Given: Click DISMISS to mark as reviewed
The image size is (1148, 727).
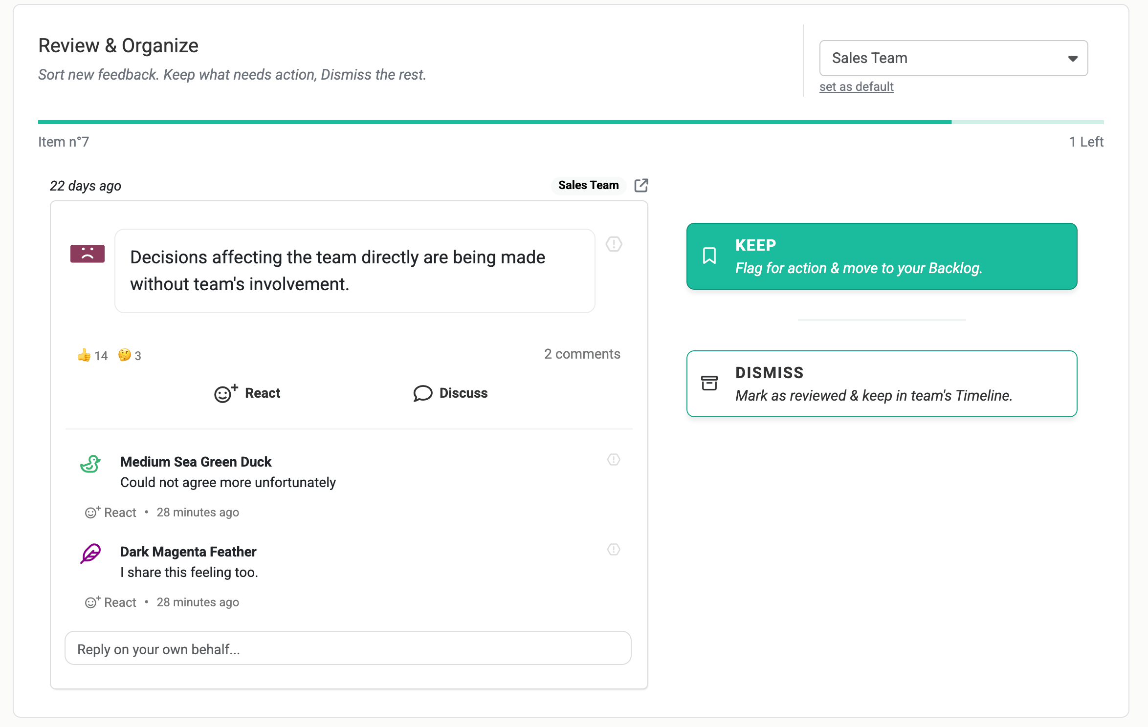Looking at the screenshot, I should point(882,384).
